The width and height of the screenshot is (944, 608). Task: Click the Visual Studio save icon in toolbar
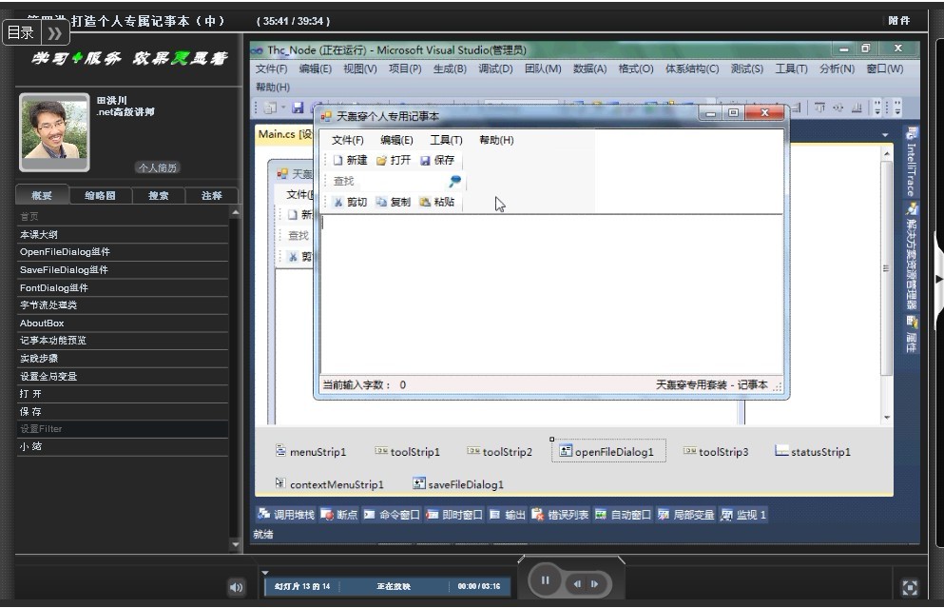pos(298,108)
